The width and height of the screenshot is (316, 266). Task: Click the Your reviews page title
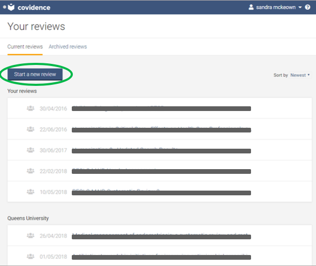click(x=36, y=26)
